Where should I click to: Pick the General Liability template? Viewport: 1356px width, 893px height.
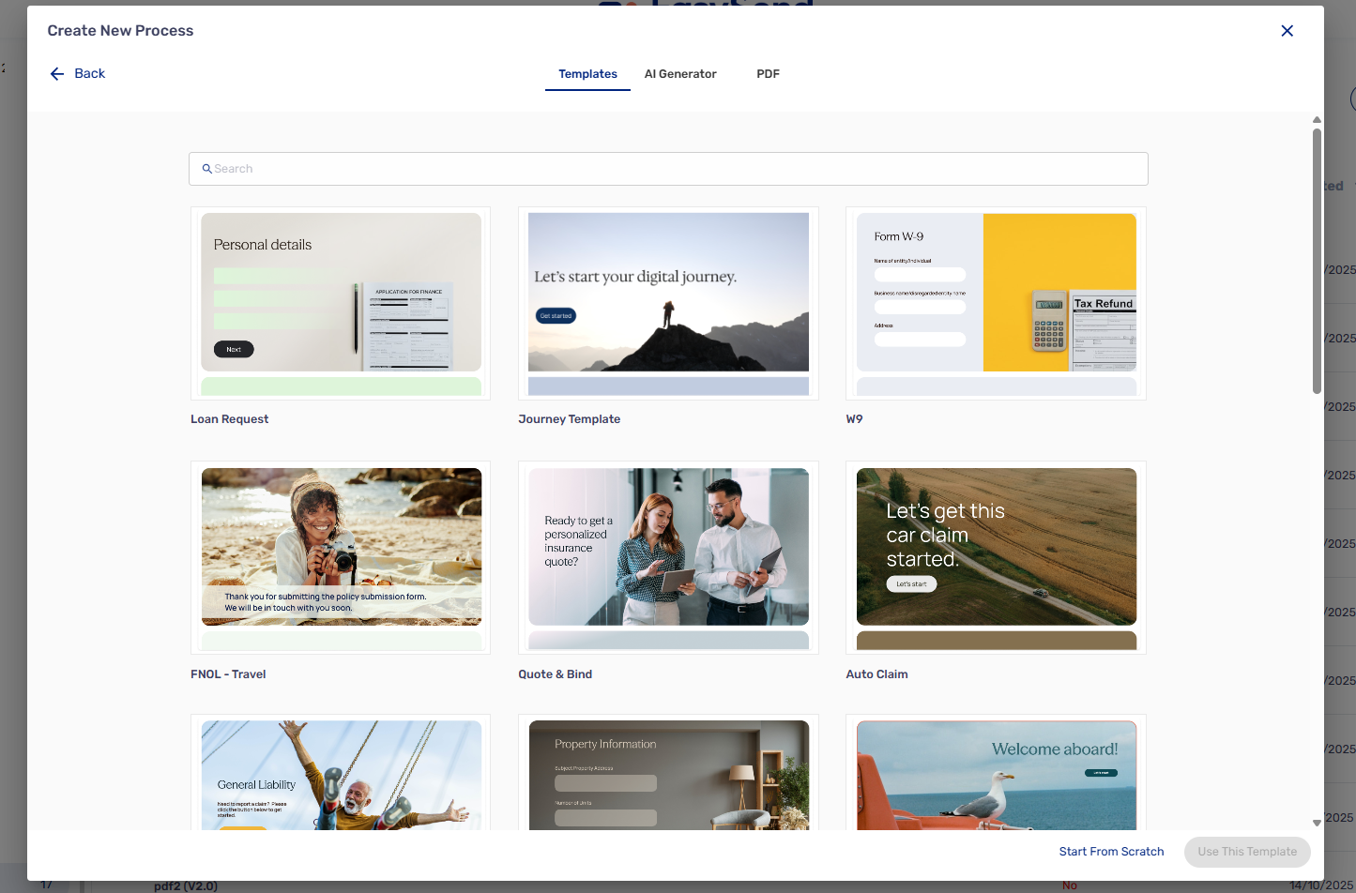341,775
